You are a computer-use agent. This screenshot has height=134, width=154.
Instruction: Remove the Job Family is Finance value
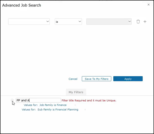click(75, 105)
